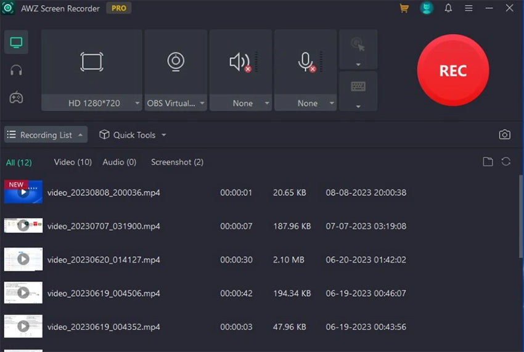Expand the HD 1280*720 resolution dropdown
The width and height of the screenshot is (524, 352).
point(137,103)
